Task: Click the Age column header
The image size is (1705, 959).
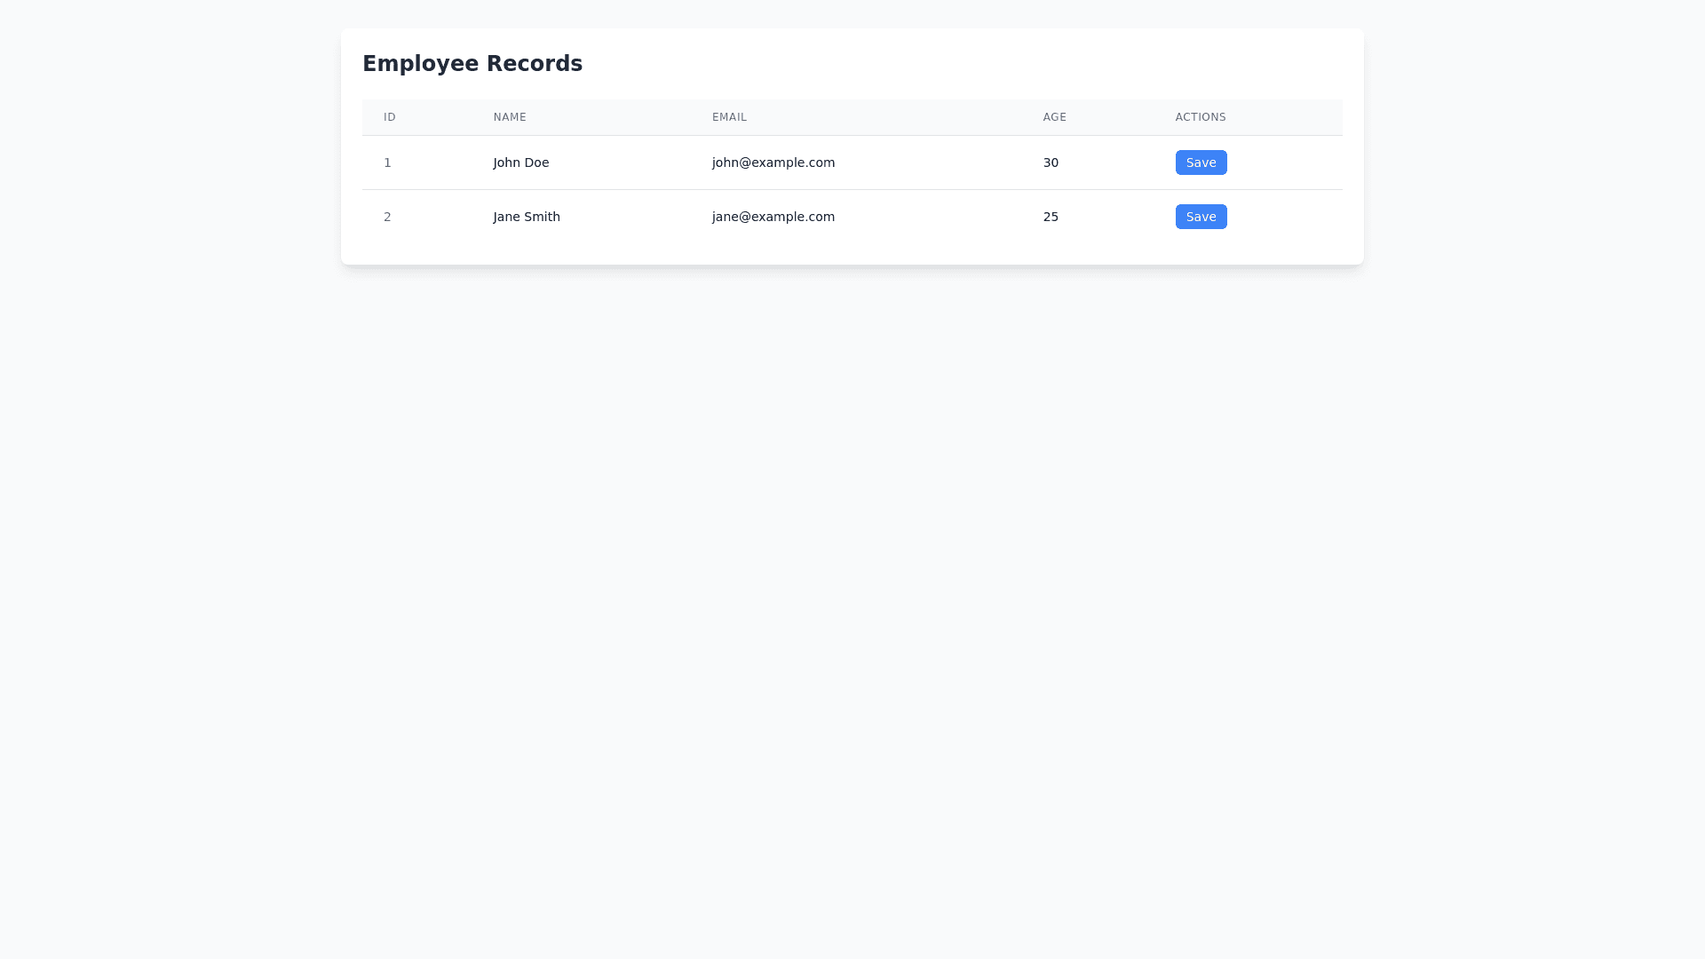Action: pyautogui.click(x=1054, y=117)
